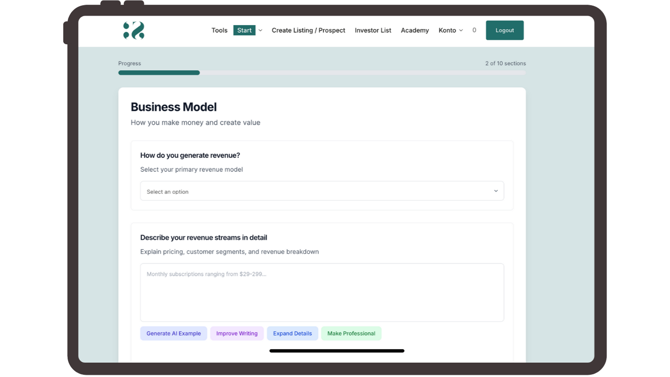Viewport: 670px width, 377px height.
Task: Click the green progress bar
Action: tap(159, 73)
